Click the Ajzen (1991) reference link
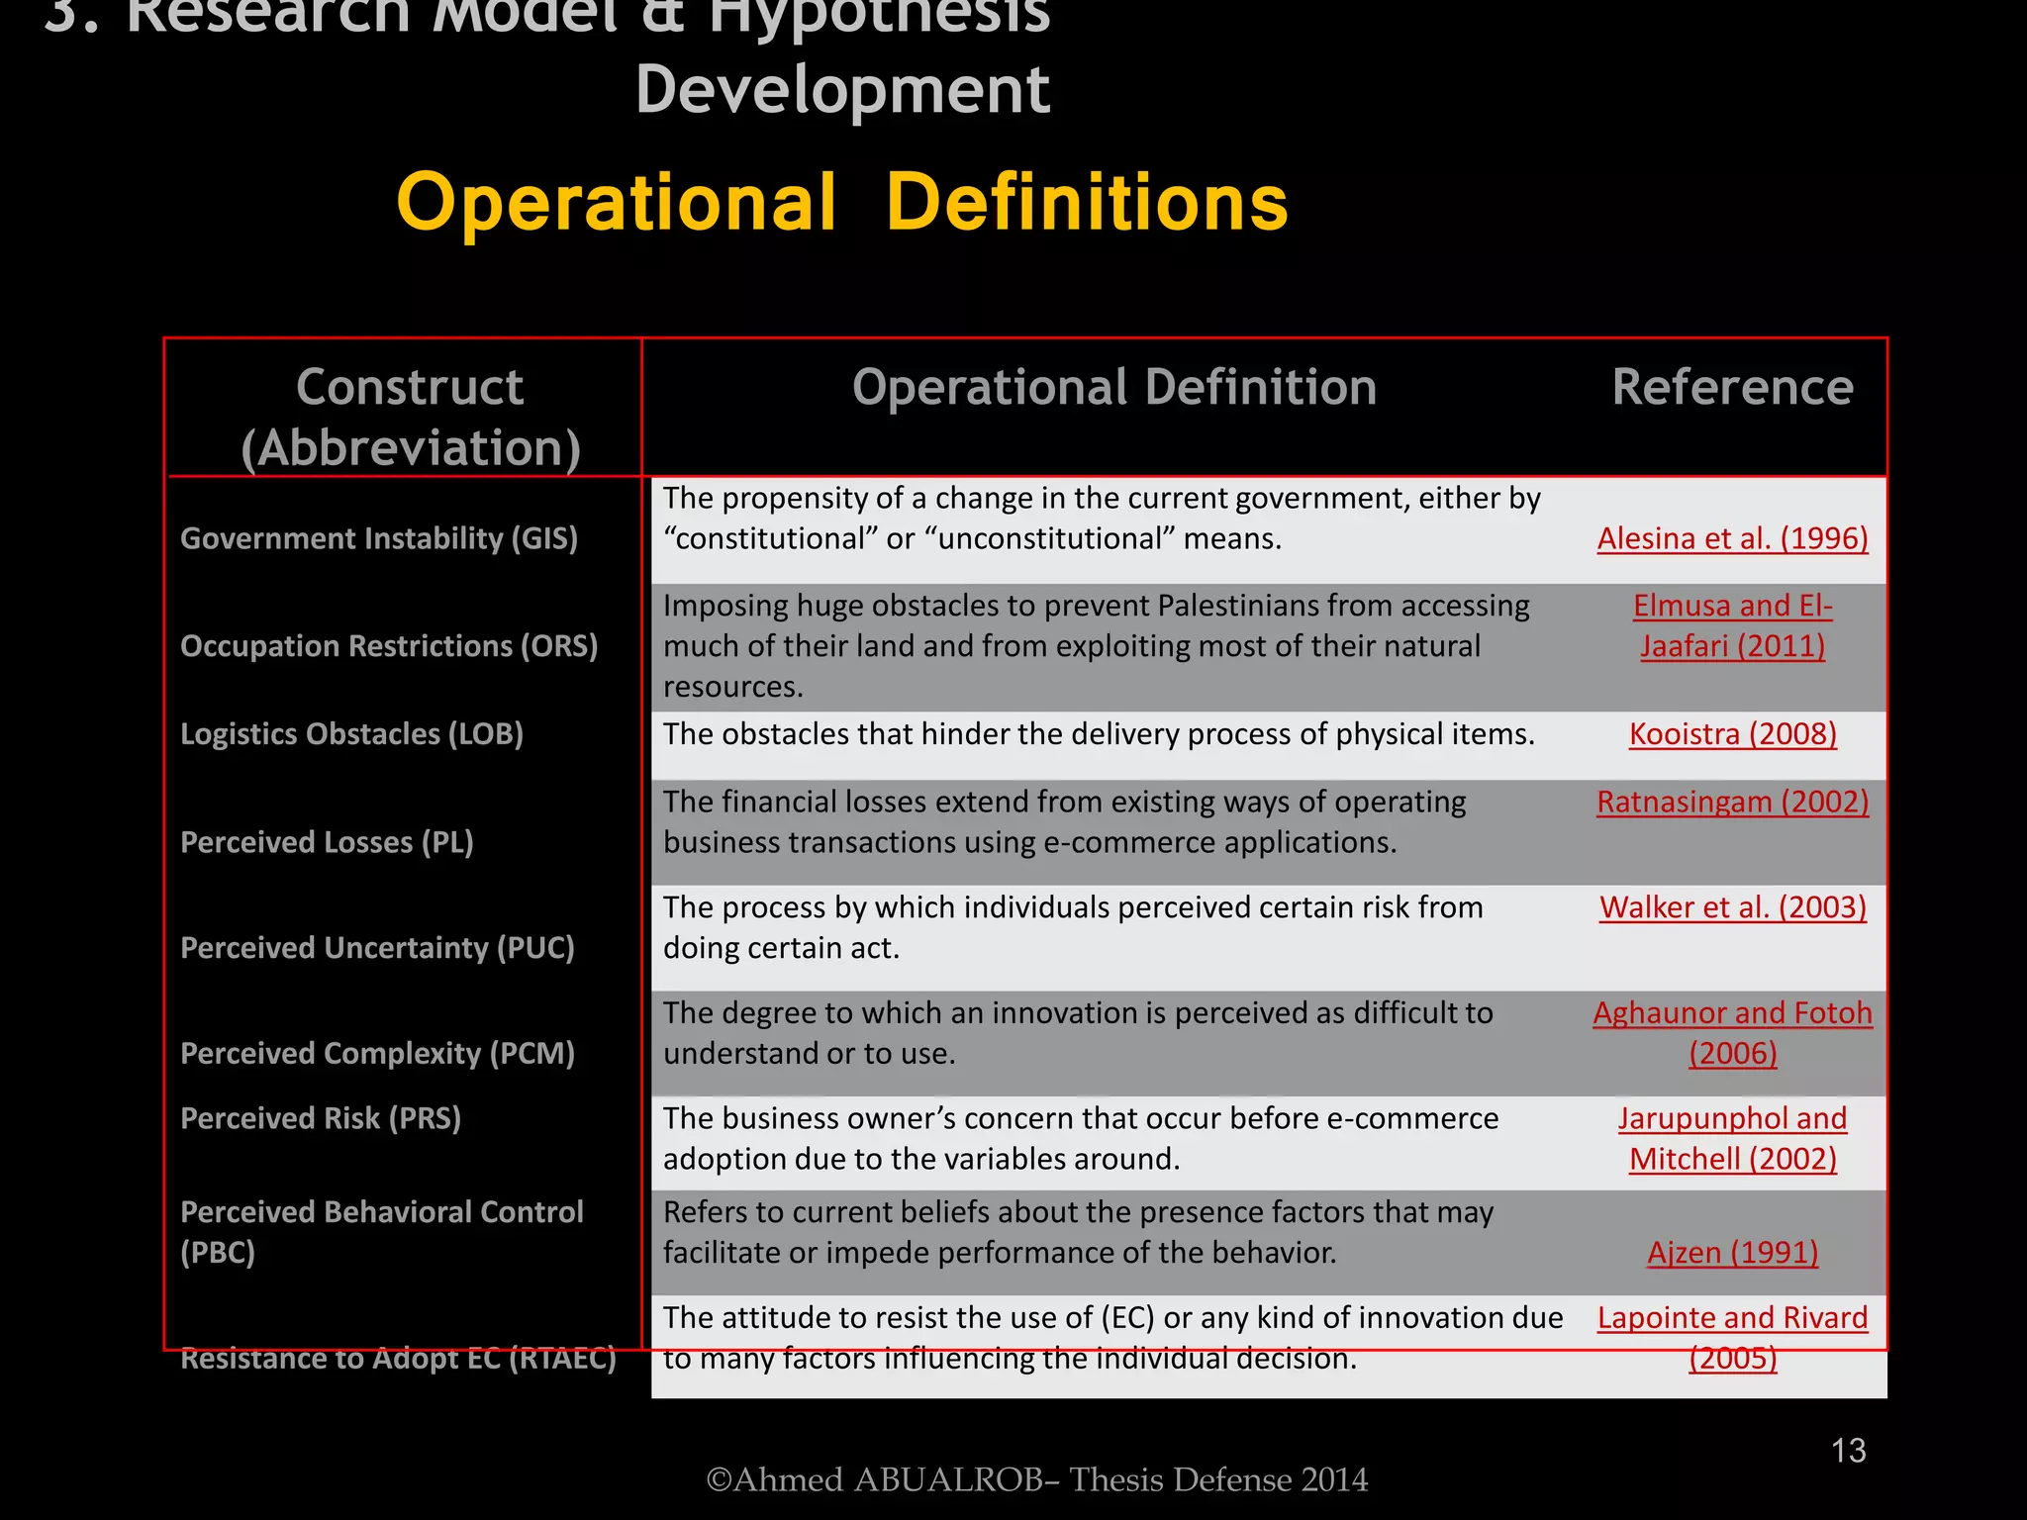Screen dimensions: 2027x1520 coord(1732,1253)
